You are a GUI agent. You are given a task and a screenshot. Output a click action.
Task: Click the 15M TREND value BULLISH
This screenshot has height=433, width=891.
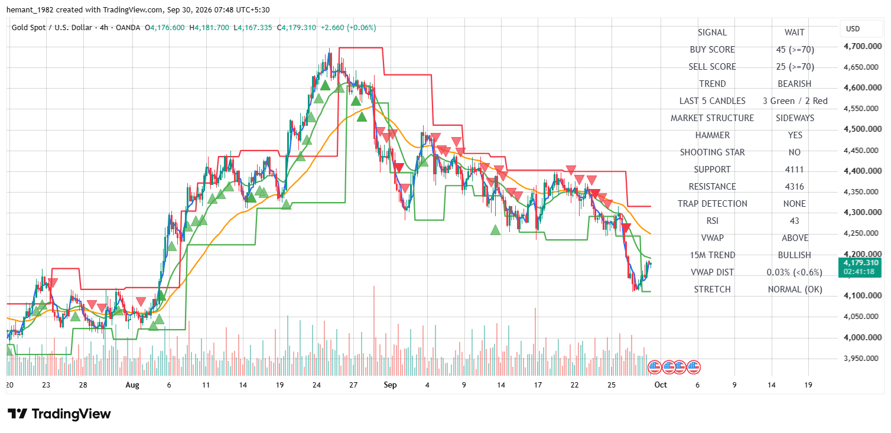point(795,255)
